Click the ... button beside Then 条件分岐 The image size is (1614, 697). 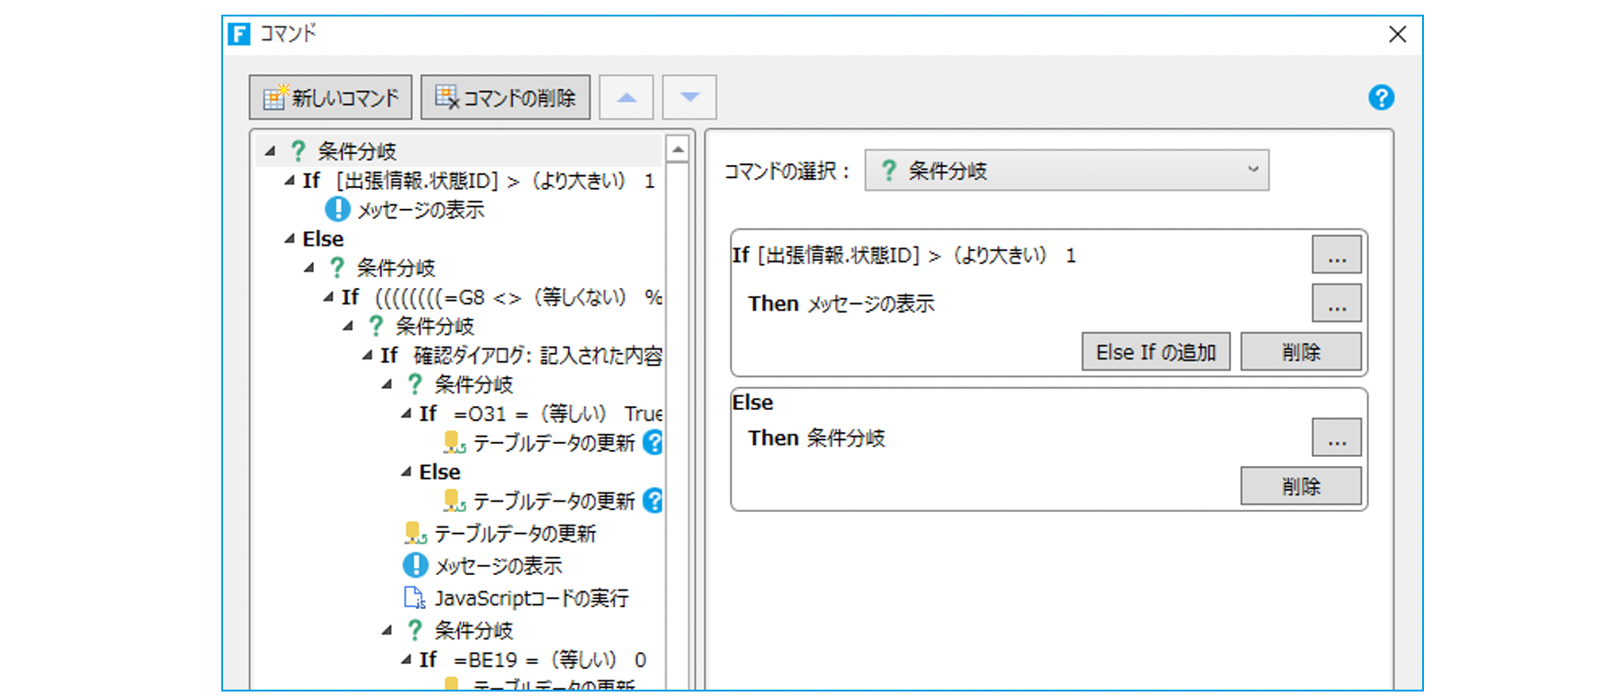(x=1337, y=437)
